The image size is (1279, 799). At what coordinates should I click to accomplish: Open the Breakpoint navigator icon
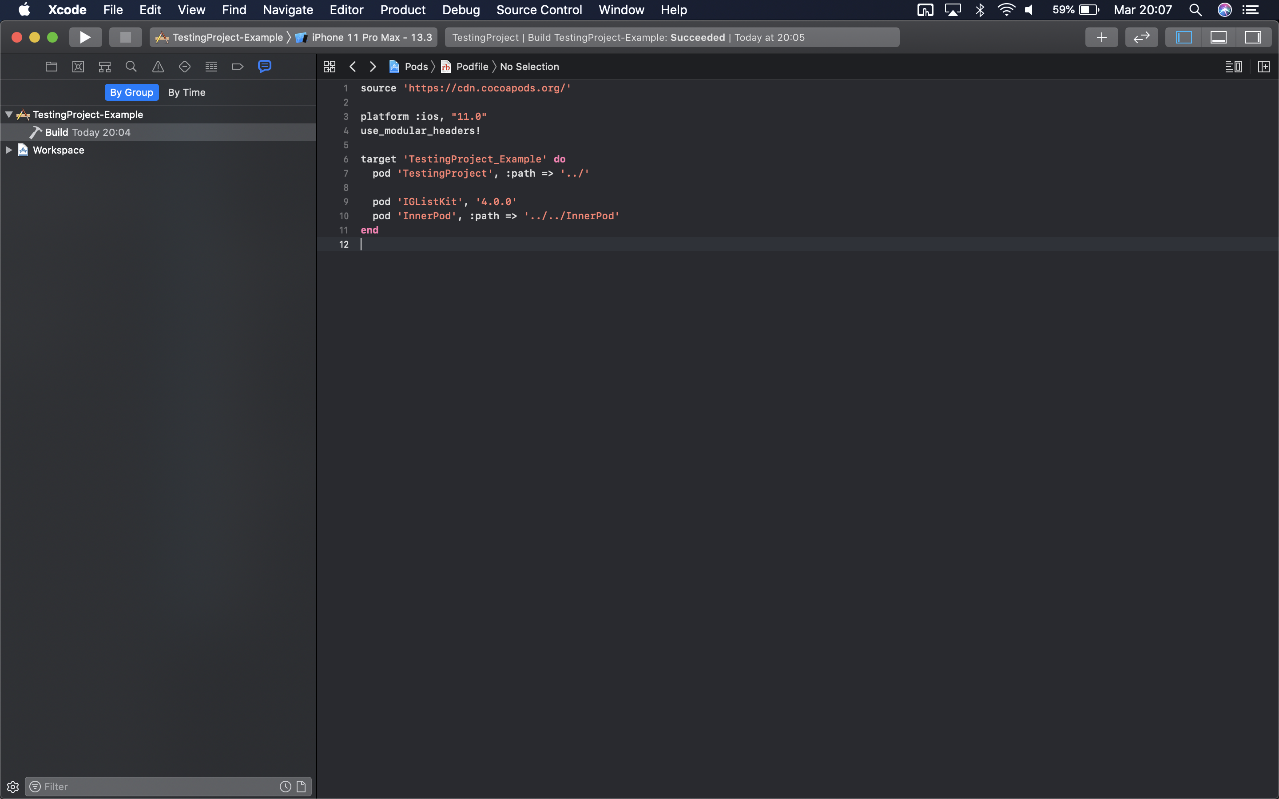[238, 67]
